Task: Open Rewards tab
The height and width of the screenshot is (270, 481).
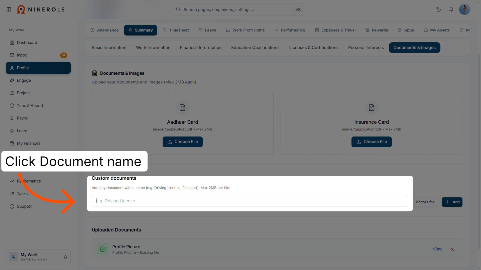Action: click(377, 30)
